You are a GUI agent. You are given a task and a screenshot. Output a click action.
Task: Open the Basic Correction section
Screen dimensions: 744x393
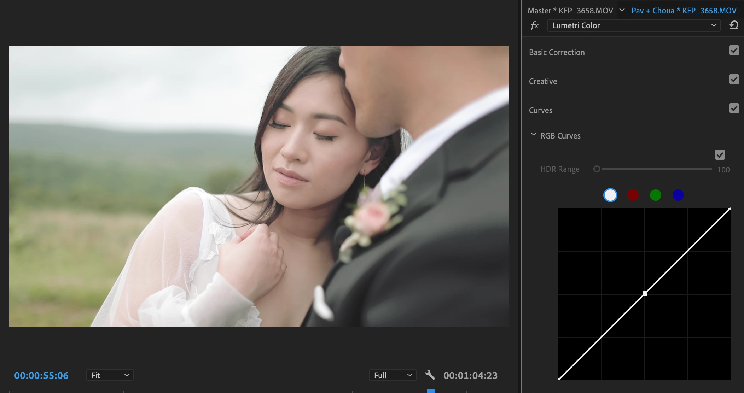pos(557,52)
